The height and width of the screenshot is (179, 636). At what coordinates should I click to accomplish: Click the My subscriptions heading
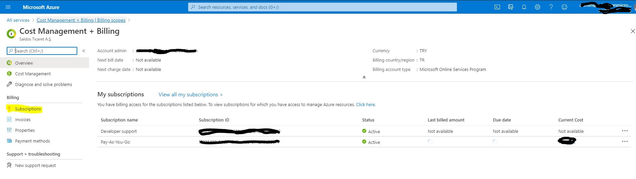(x=121, y=94)
